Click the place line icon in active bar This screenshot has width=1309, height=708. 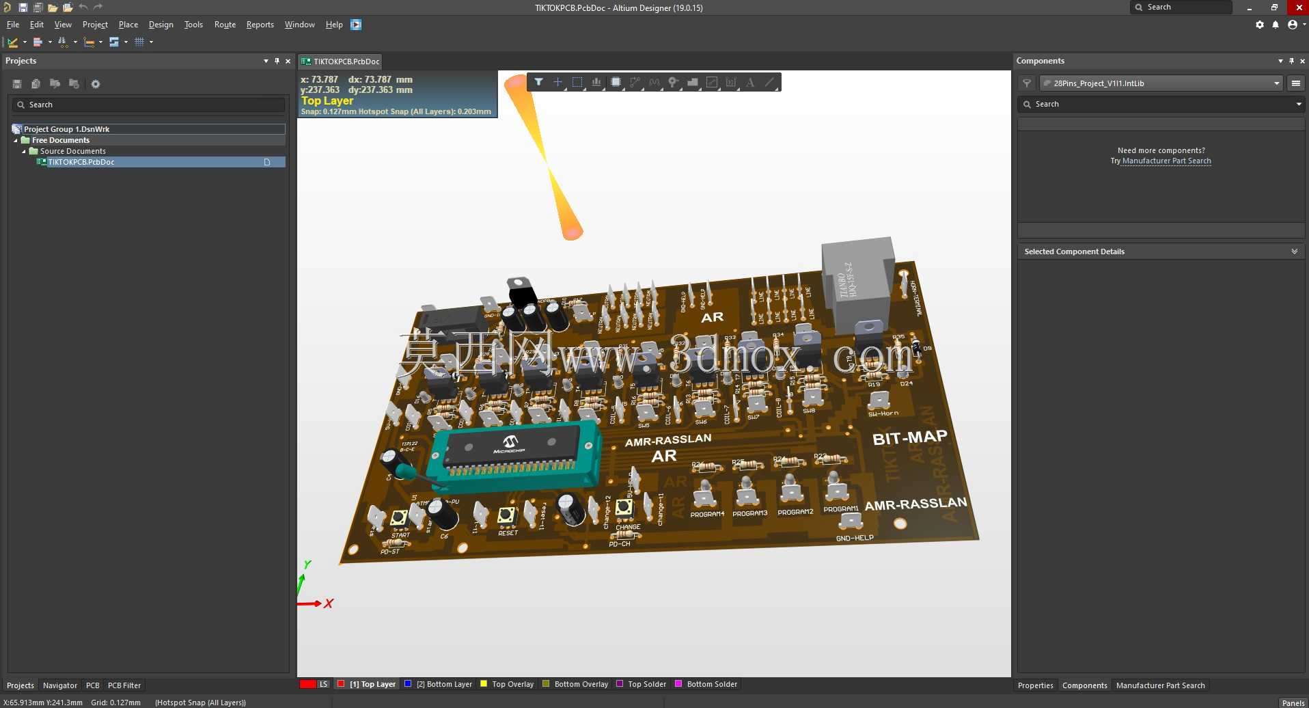[769, 82]
